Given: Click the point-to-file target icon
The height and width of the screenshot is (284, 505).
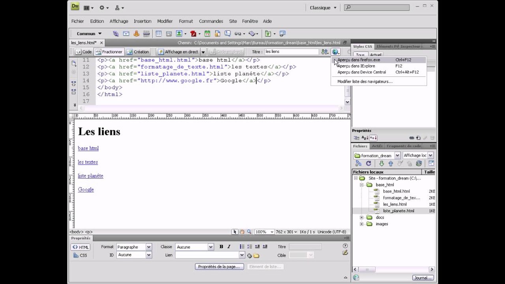Looking at the screenshot, I should click(249, 256).
